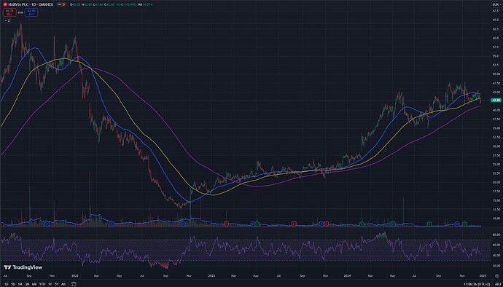Click the orange D data status icon
Screen dimensions: 503x287
[x=63, y=5]
